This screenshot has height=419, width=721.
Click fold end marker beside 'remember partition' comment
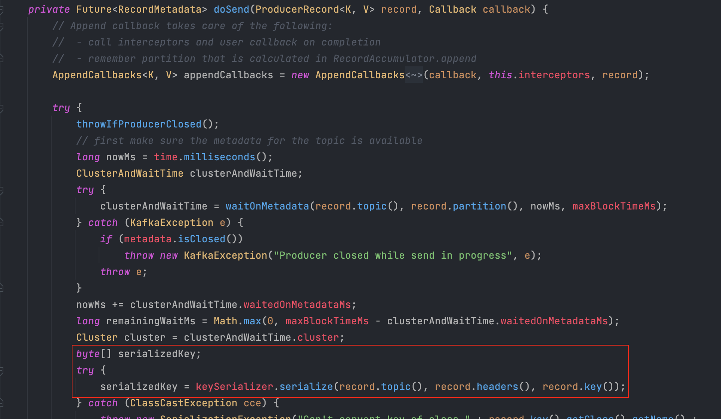(x=1, y=59)
